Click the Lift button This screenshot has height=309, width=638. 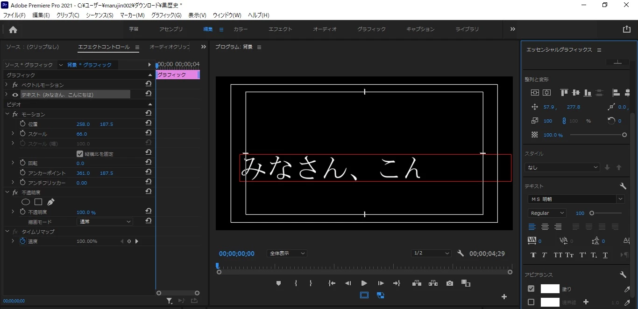417,283
